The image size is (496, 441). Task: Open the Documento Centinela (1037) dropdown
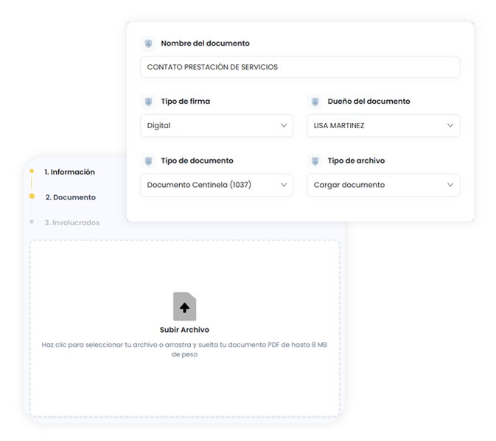(216, 185)
